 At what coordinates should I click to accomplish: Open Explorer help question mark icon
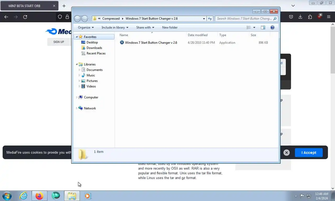(272, 27)
